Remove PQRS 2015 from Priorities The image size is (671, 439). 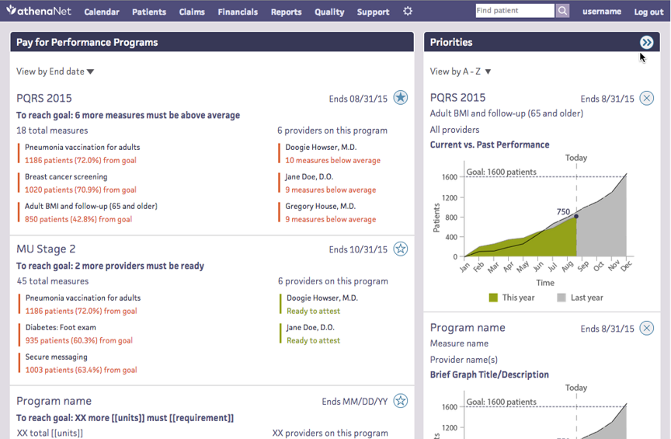646,98
